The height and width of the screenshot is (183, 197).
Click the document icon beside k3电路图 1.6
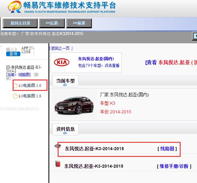[x=15, y=85]
